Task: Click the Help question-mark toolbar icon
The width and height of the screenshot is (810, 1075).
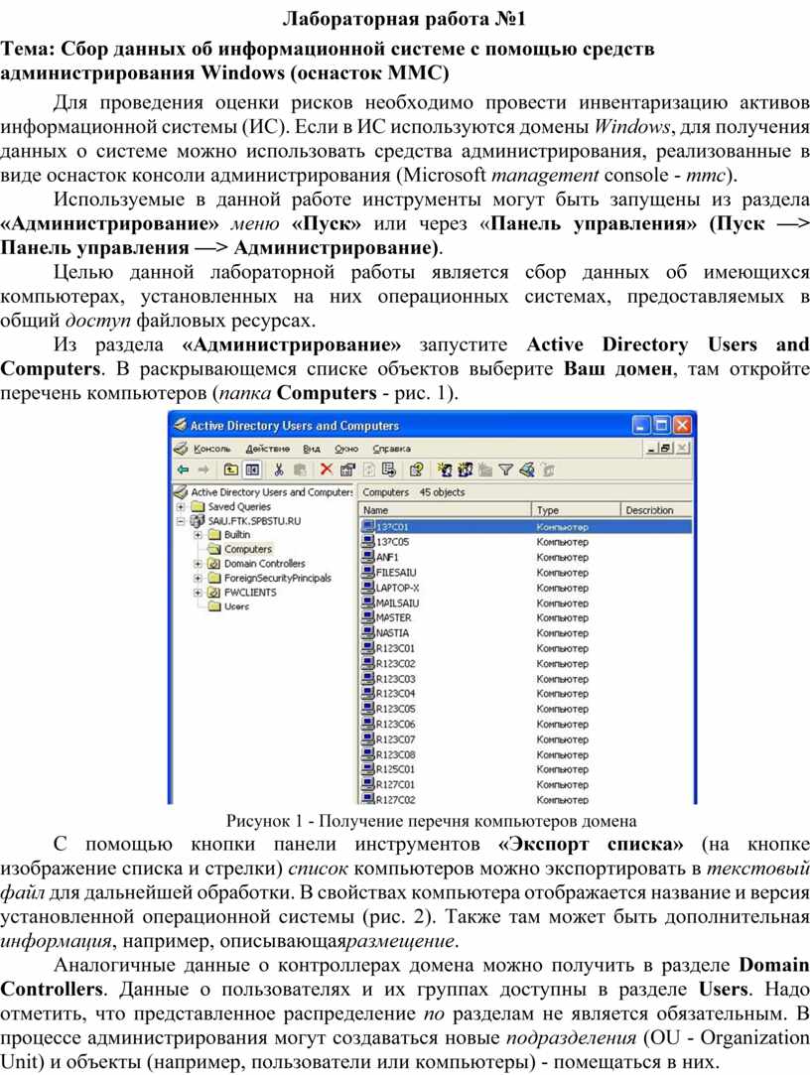Action: tap(416, 470)
